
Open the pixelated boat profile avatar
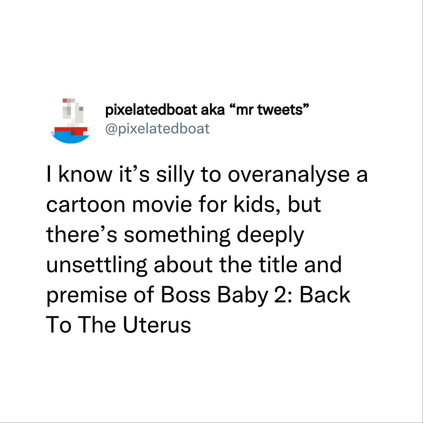point(70,121)
